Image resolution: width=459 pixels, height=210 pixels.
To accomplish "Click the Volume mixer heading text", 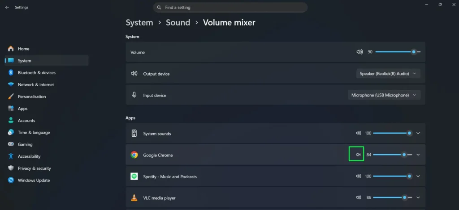I will click(x=229, y=22).
